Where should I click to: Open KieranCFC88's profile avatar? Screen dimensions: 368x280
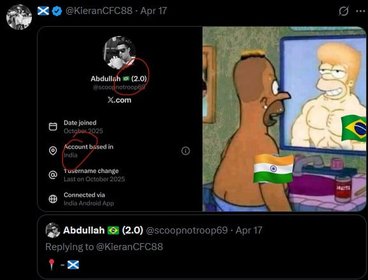19,17
